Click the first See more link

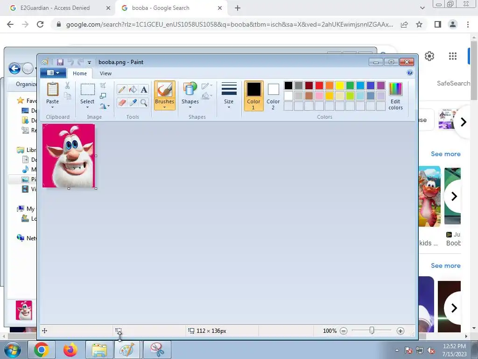[x=446, y=154]
